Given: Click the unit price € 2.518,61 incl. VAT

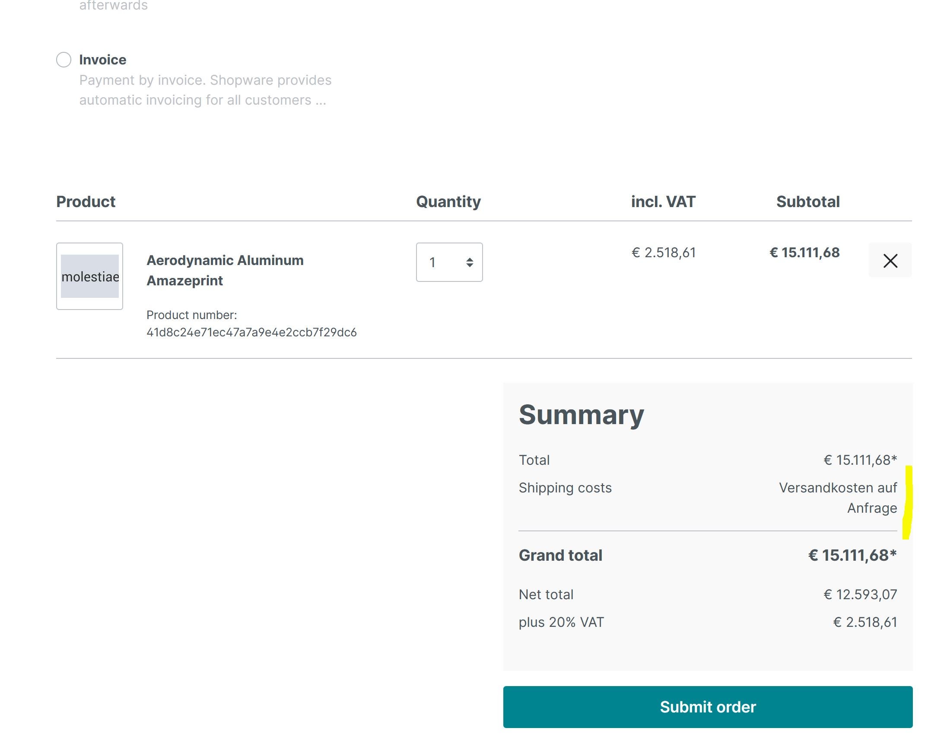Looking at the screenshot, I should click(x=664, y=252).
